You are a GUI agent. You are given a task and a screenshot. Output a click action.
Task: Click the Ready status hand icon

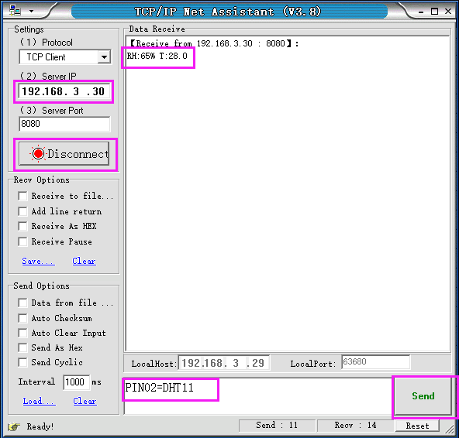[14, 426]
